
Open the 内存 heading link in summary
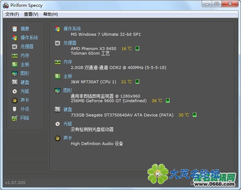[x=68, y=62]
